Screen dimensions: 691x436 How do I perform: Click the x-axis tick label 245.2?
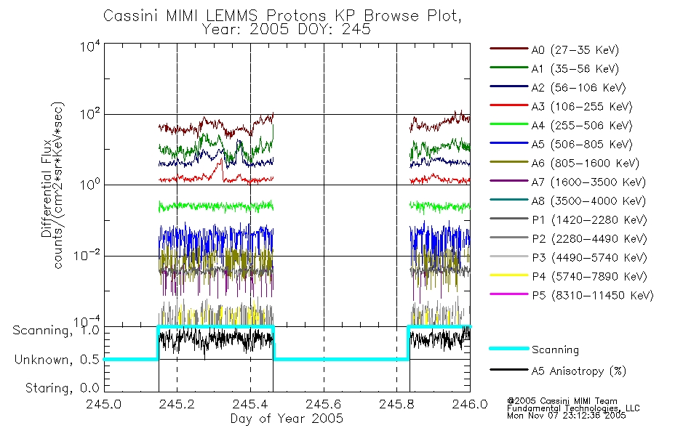pyautogui.click(x=177, y=404)
